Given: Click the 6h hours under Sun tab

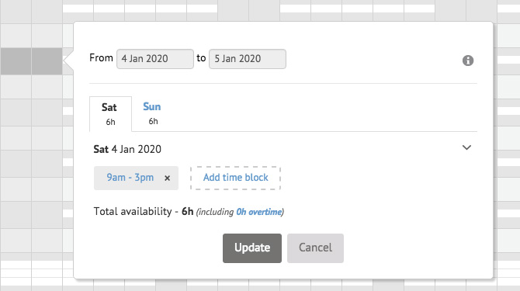Looking at the screenshot, I should pos(153,121).
